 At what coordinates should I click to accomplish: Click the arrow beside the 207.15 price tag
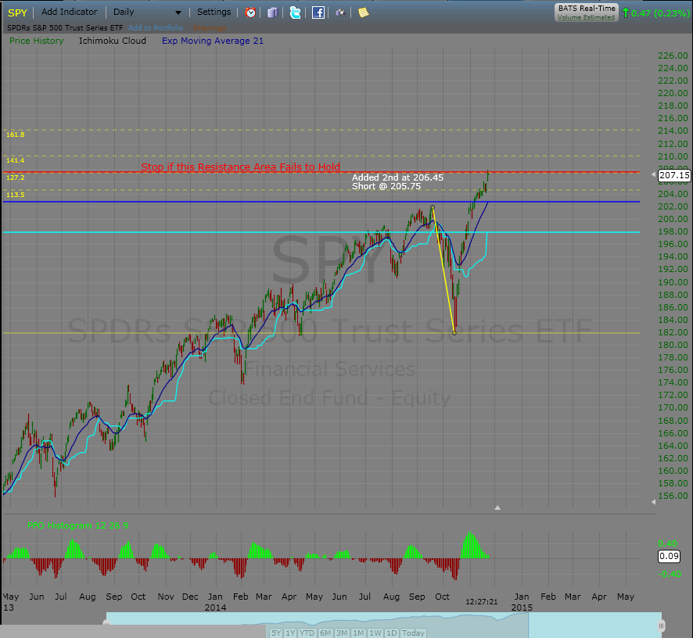coord(654,175)
